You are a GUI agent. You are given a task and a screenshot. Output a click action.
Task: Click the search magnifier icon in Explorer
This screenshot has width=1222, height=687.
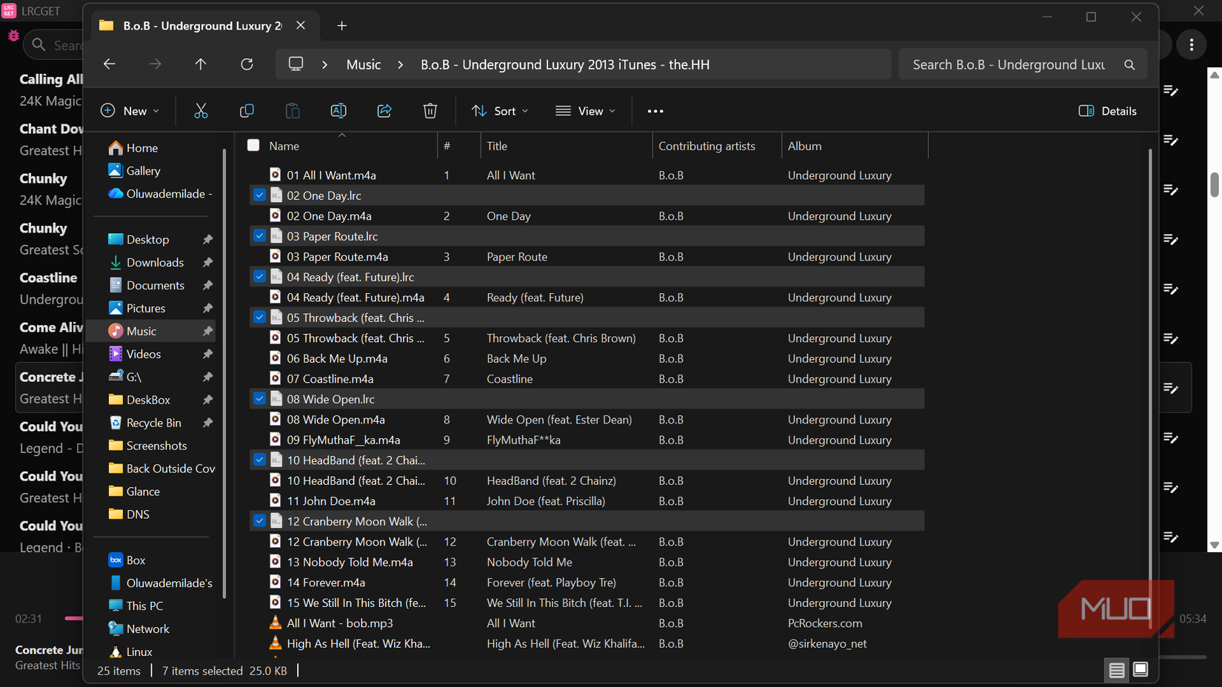(x=1129, y=65)
